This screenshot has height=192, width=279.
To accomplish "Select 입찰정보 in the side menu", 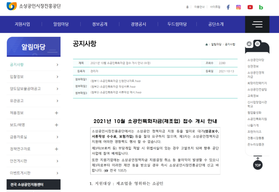I will point(17,77).
